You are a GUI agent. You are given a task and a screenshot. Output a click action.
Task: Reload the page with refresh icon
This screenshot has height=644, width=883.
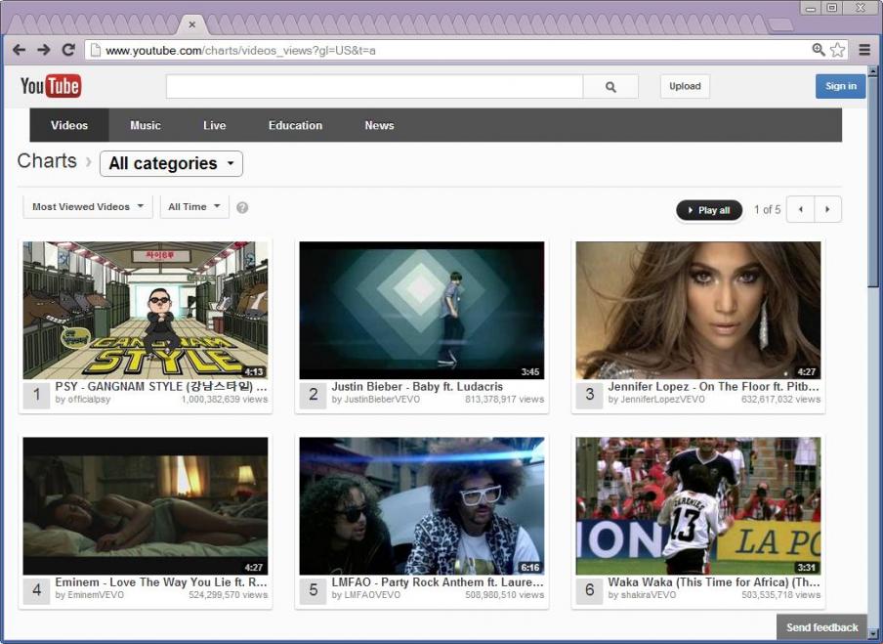point(68,50)
